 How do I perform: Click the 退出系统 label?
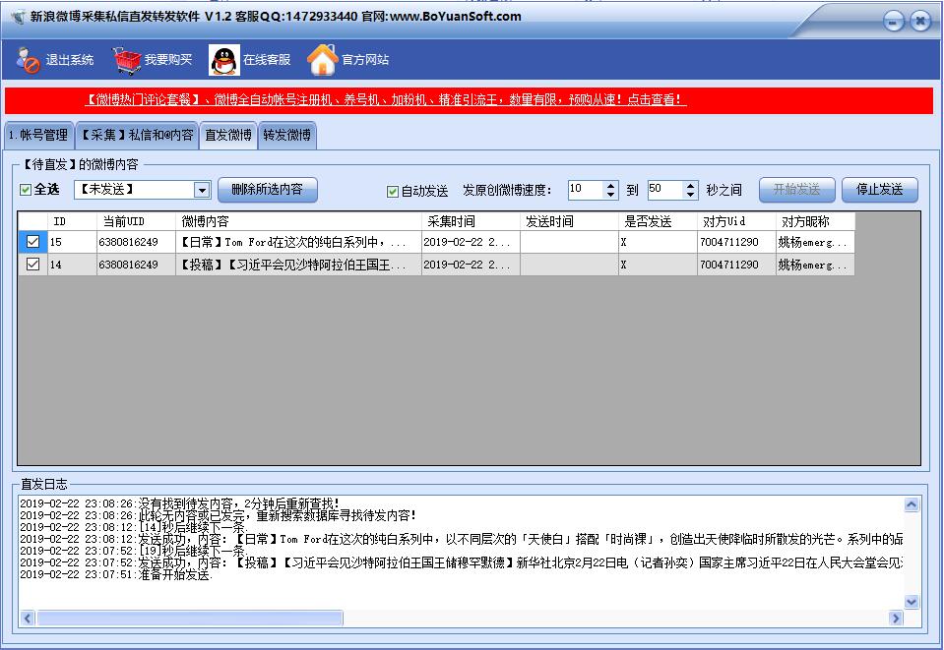coord(70,60)
